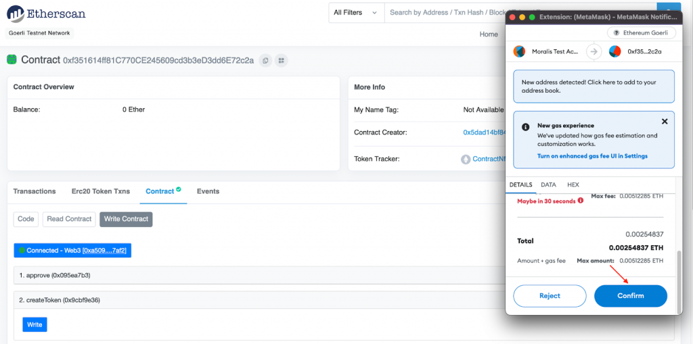Click the Etherscan logo
Image resolution: width=693 pixels, height=344 pixels.
(46, 14)
